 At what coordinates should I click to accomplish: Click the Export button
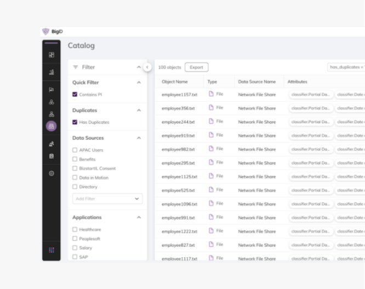[x=196, y=67]
